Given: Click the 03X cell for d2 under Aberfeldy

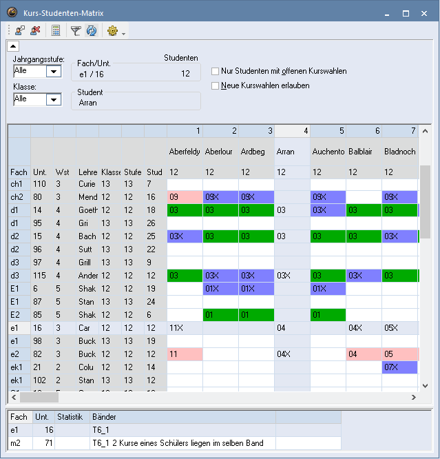Looking at the screenshot, I should (185, 236).
